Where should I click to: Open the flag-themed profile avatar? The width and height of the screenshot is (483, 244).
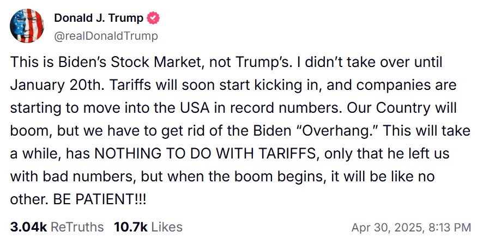pyautogui.click(x=27, y=26)
